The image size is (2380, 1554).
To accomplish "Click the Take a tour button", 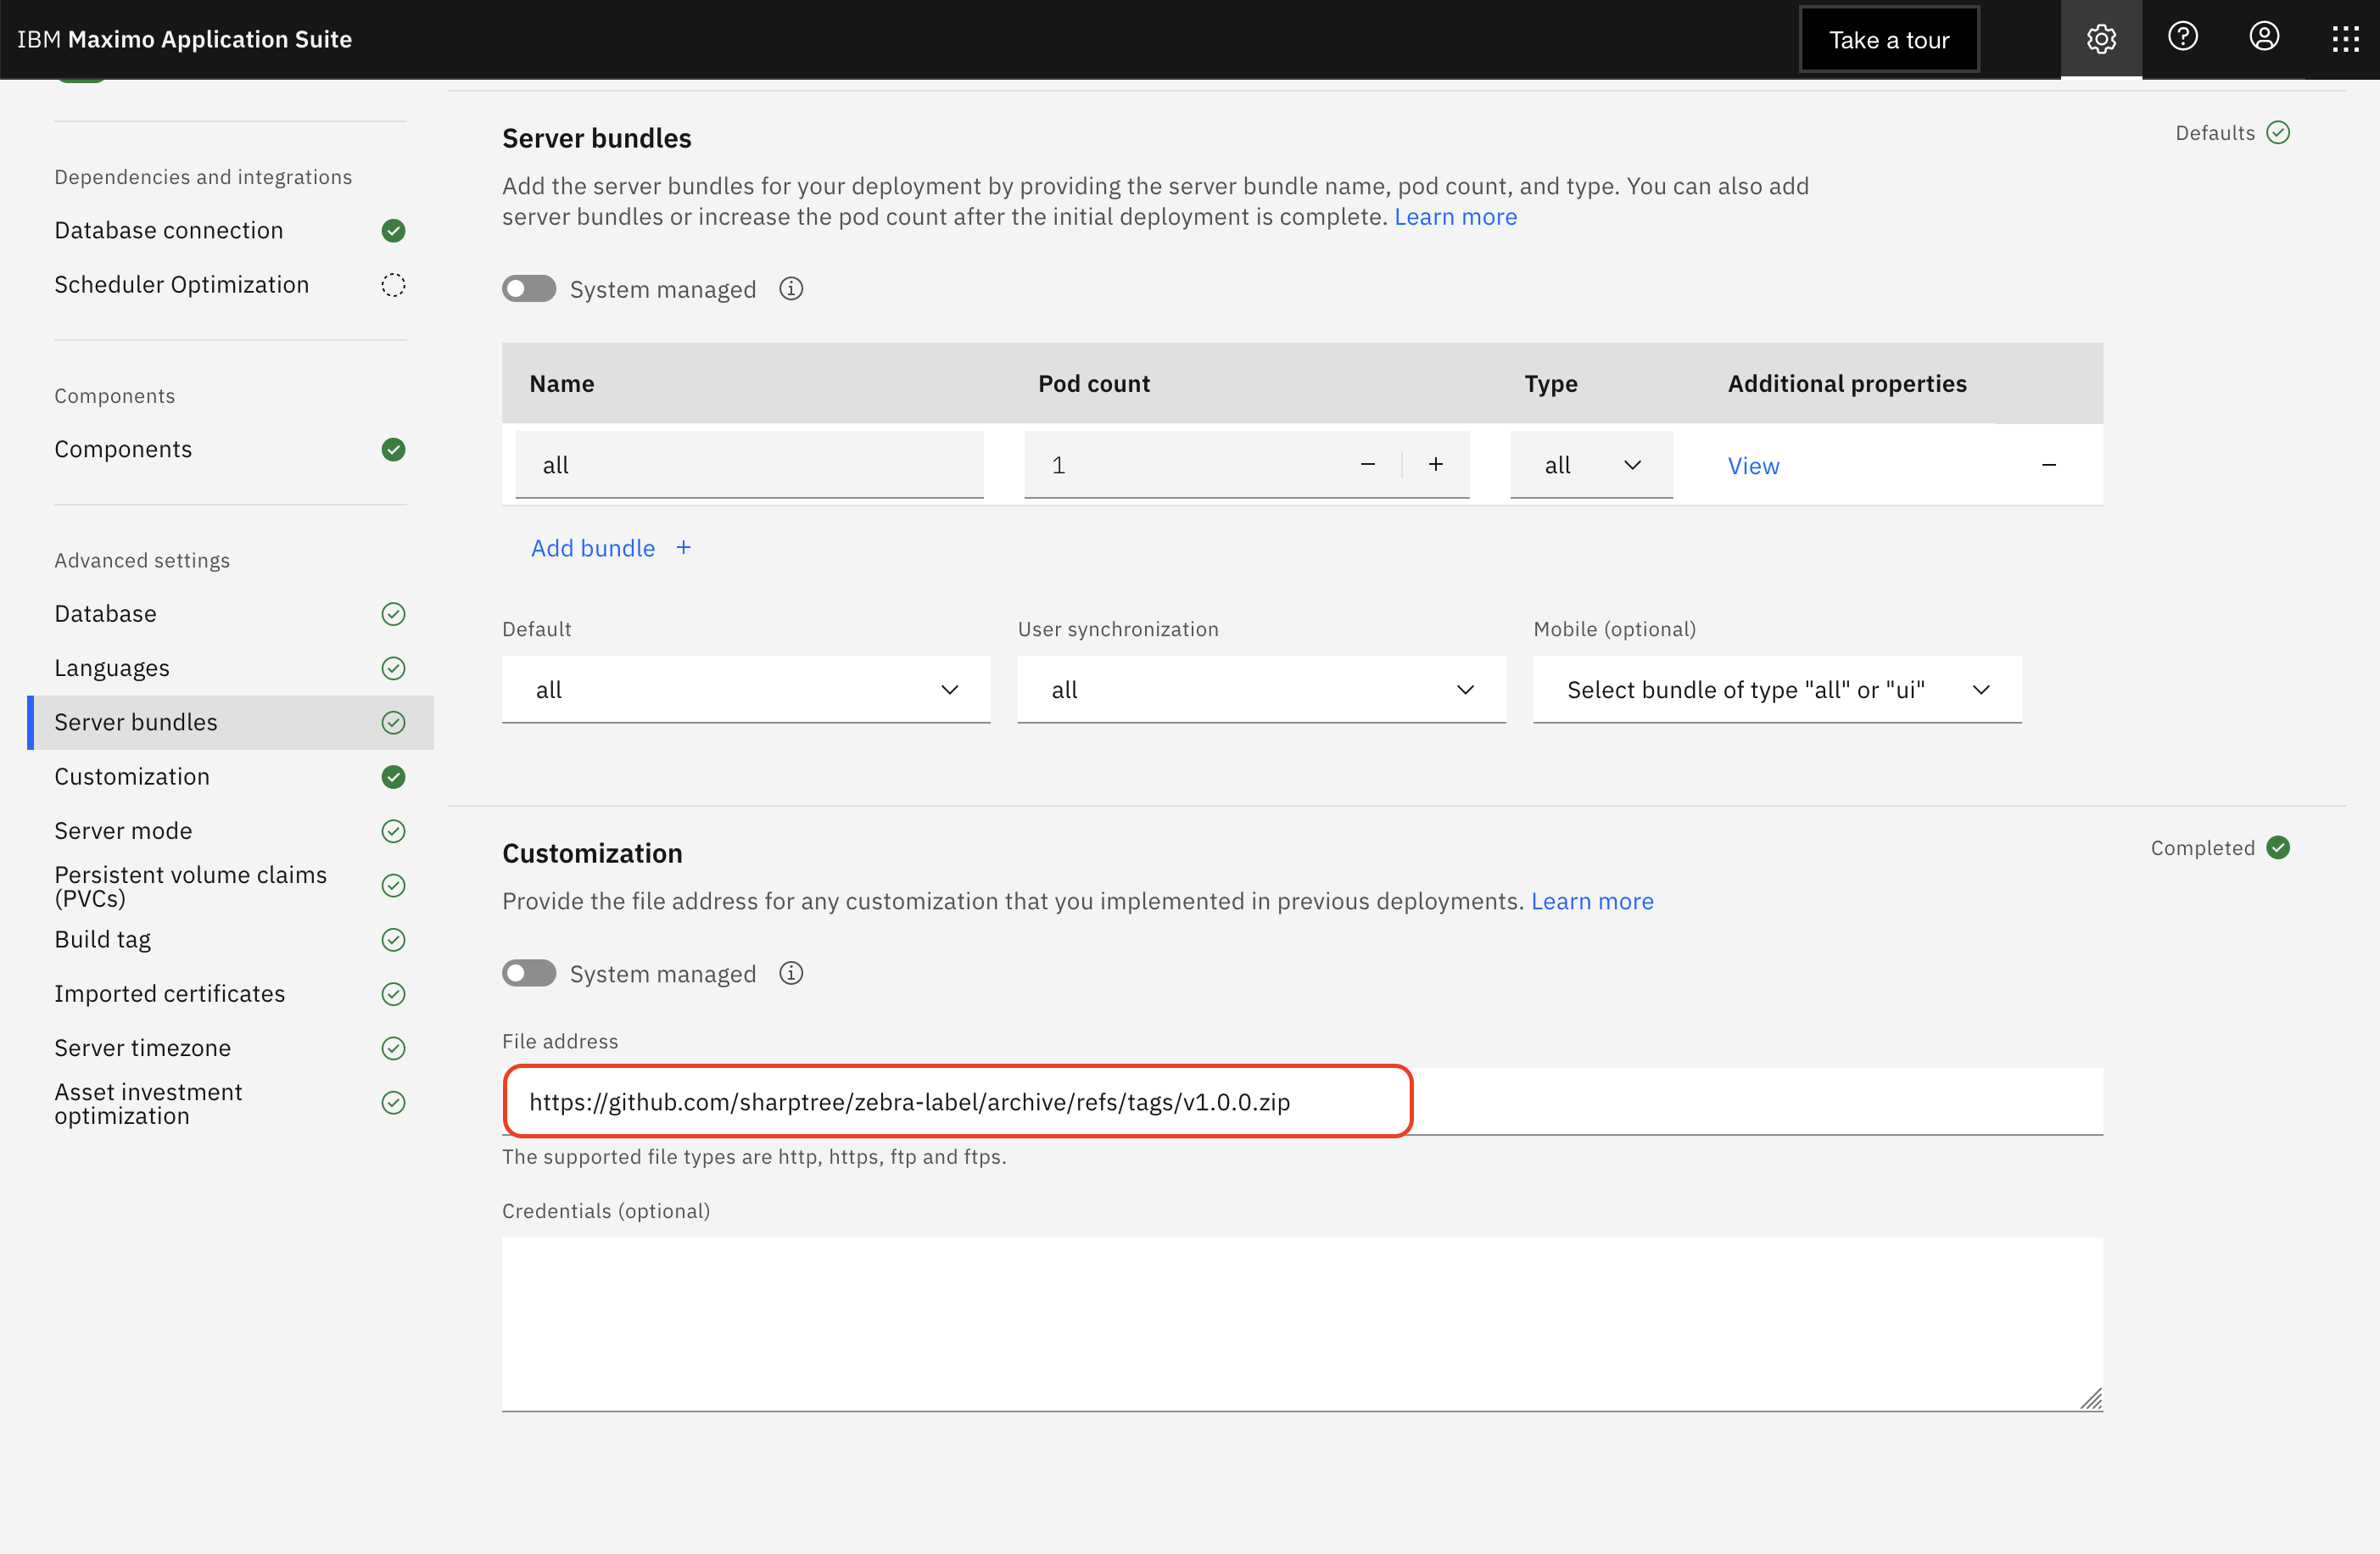I will click(1888, 40).
